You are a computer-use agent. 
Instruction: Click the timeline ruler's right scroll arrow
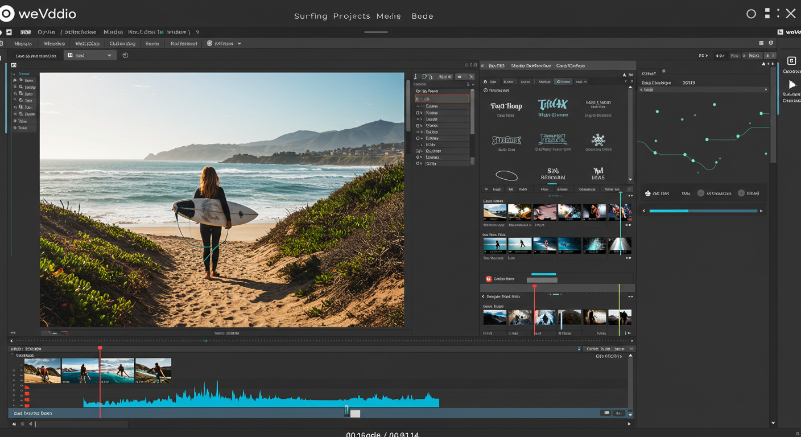click(x=631, y=341)
